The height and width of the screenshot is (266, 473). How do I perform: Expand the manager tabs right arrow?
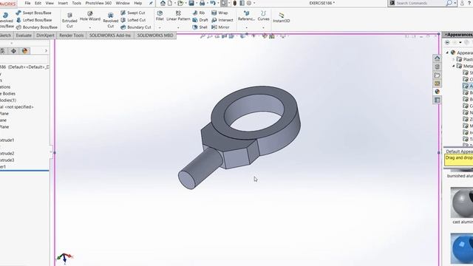point(46,51)
